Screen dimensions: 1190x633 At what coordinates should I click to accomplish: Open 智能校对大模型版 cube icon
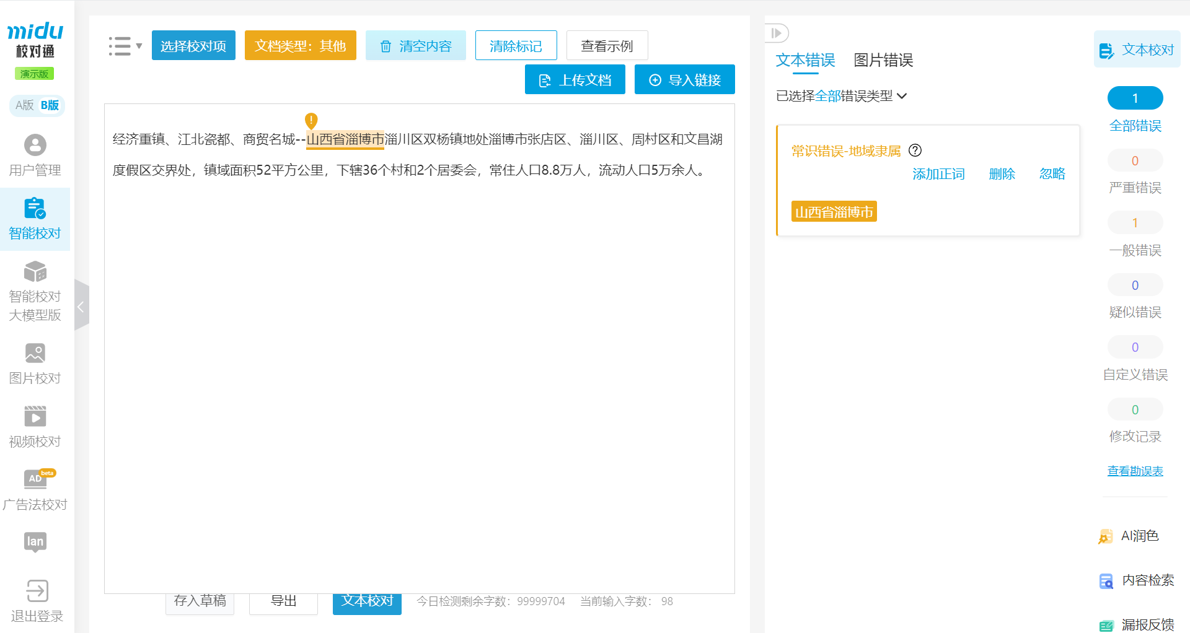(35, 272)
